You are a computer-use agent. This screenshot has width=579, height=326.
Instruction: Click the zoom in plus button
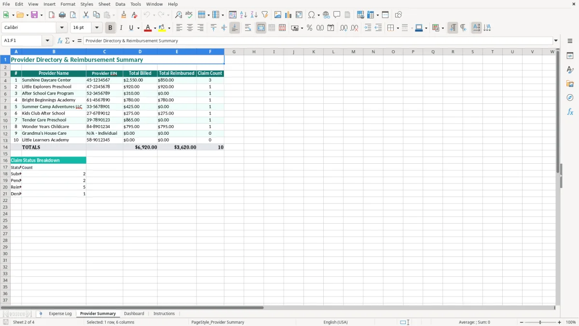coord(559,322)
